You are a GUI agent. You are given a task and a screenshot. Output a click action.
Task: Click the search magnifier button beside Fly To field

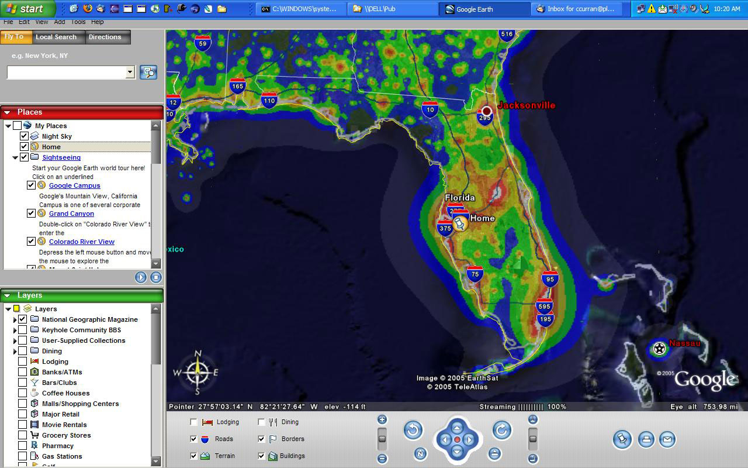click(x=148, y=73)
